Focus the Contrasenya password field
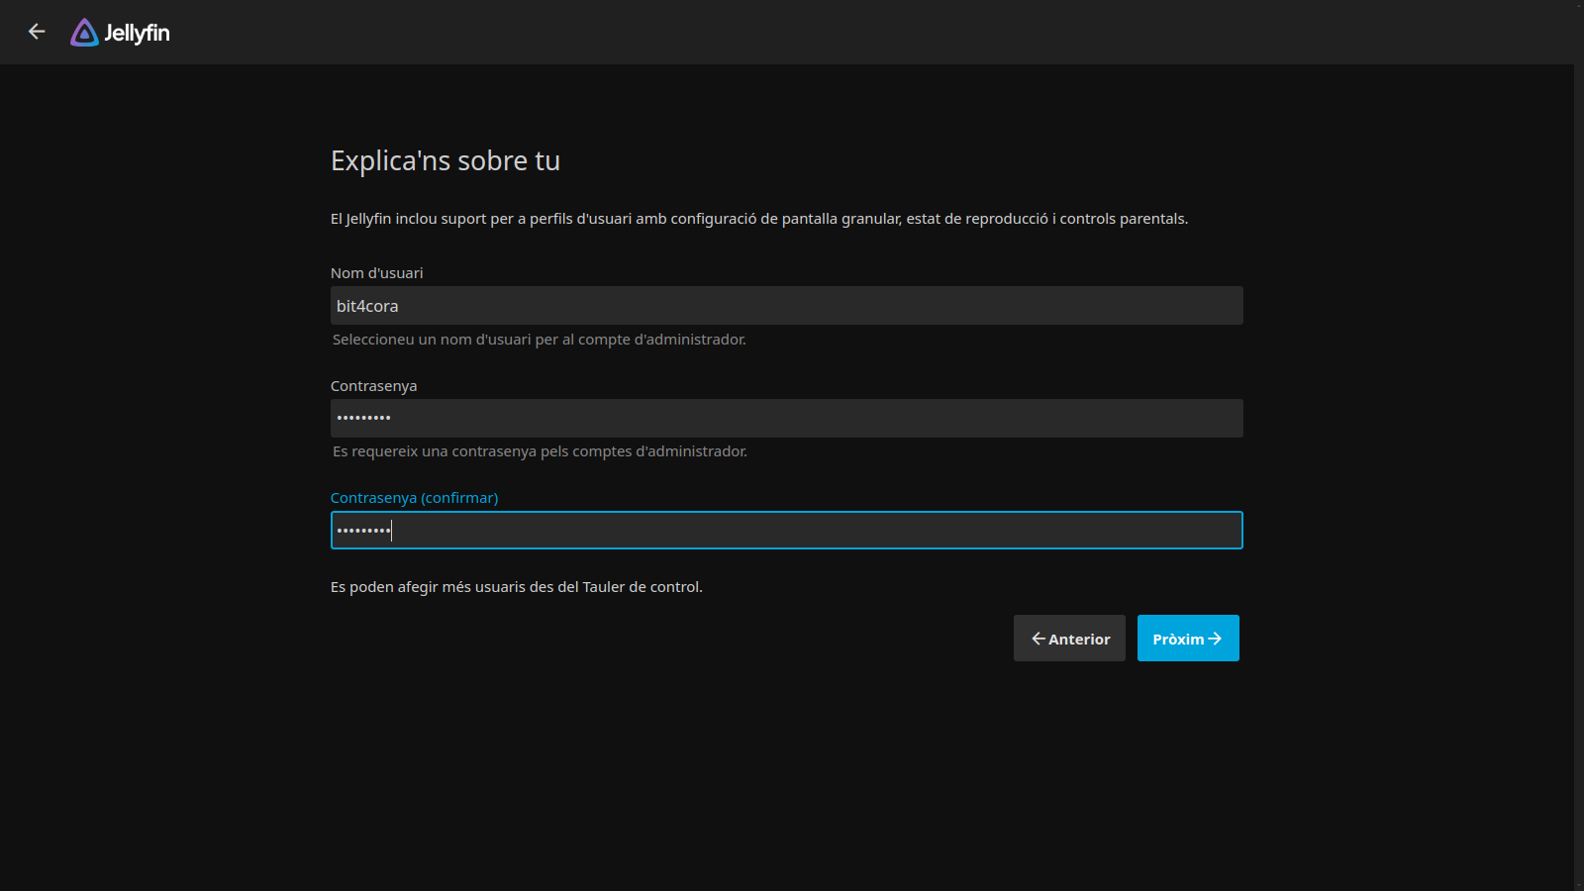Screen dimensions: 1584x891 [786, 418]
